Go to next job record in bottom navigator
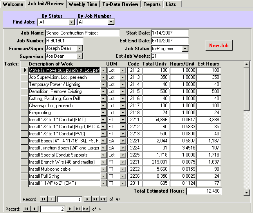253x213 pixels. click(x=70, y=209)
